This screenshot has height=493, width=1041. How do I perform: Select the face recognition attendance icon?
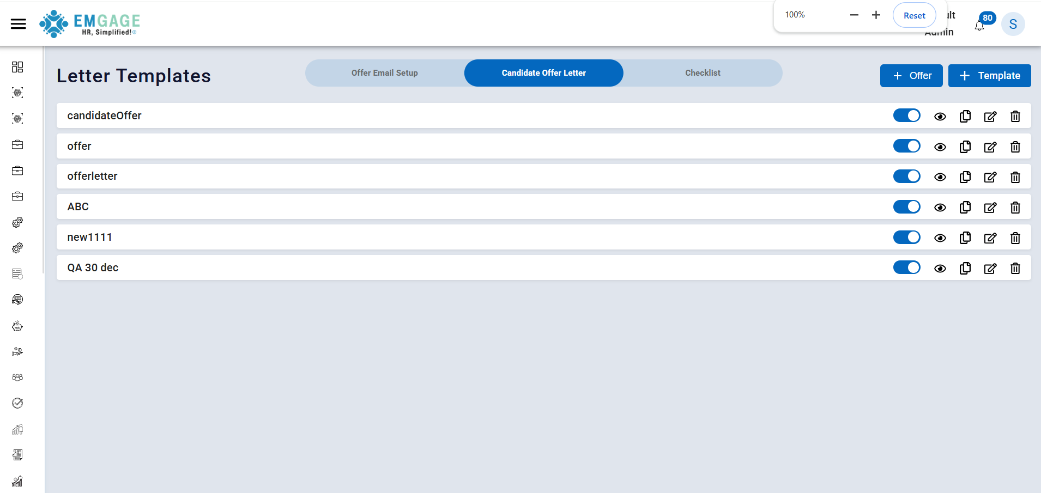17,93
